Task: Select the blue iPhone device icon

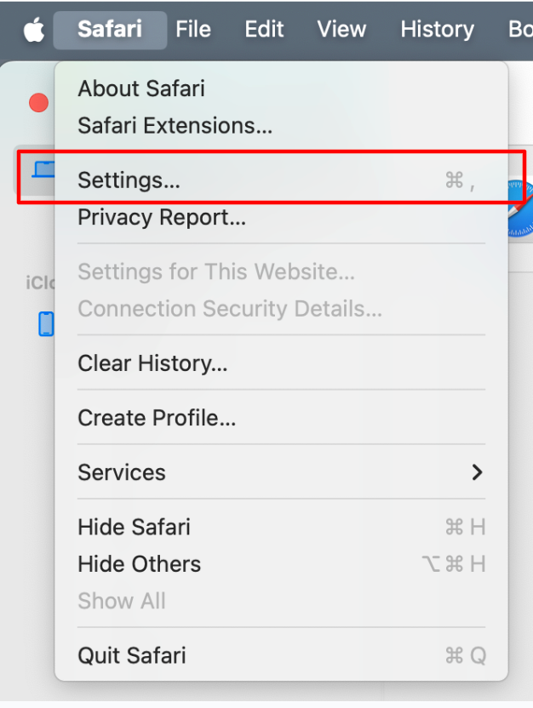Action: [x=46, y=323]
